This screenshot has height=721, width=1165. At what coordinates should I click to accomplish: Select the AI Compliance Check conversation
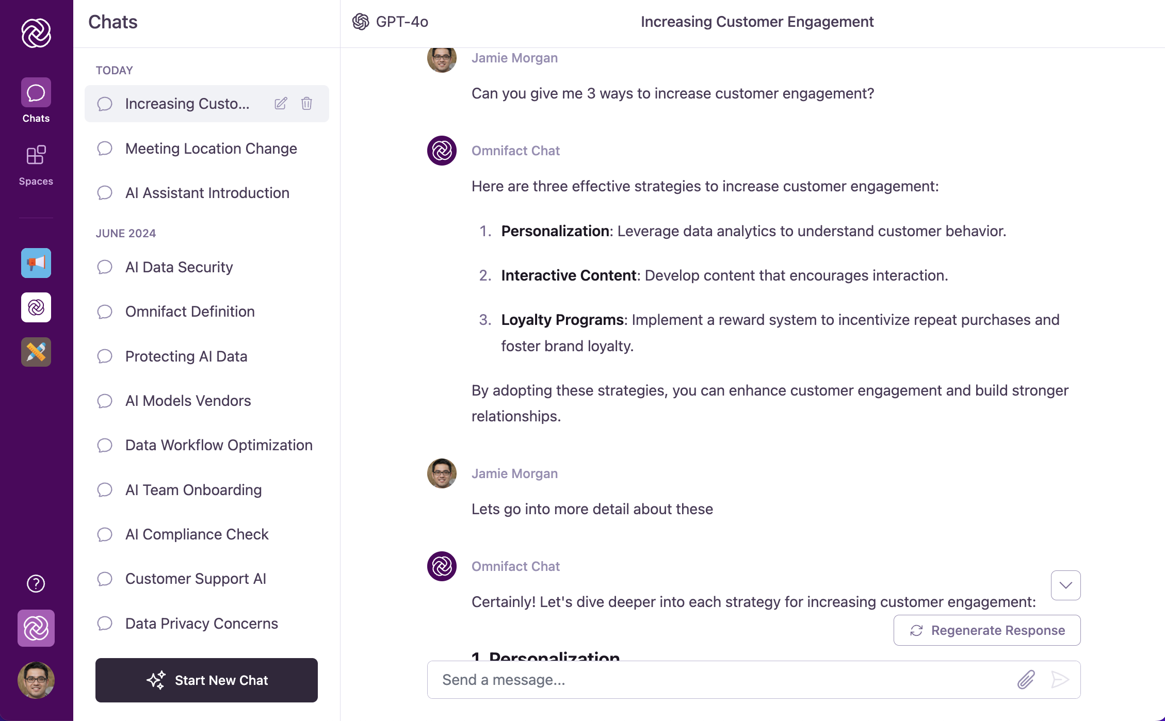pos(197,534)
